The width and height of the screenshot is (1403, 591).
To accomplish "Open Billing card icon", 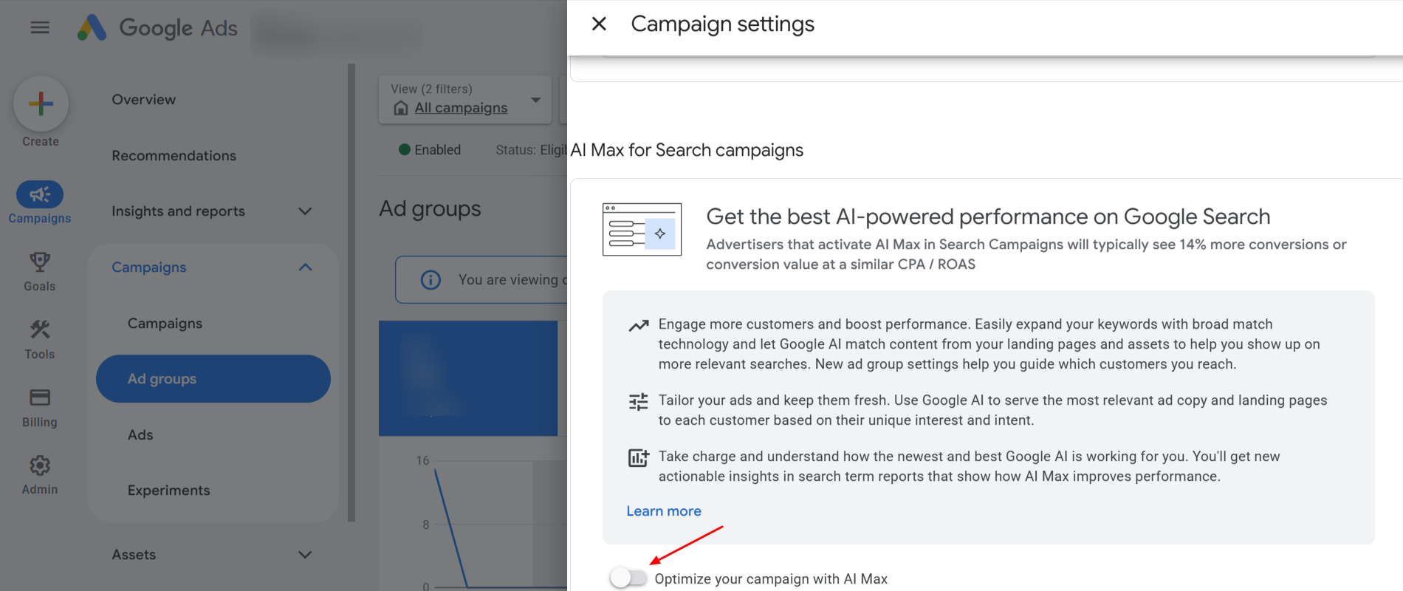I will tap(40, 398).
